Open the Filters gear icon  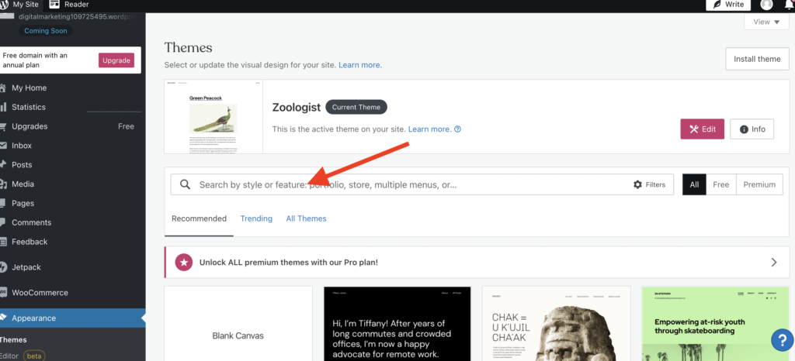[637, 184]
